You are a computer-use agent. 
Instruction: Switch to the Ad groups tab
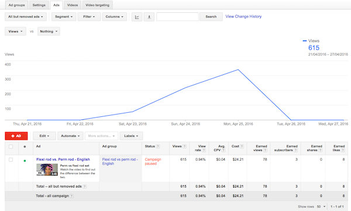(x=16, y=5)
